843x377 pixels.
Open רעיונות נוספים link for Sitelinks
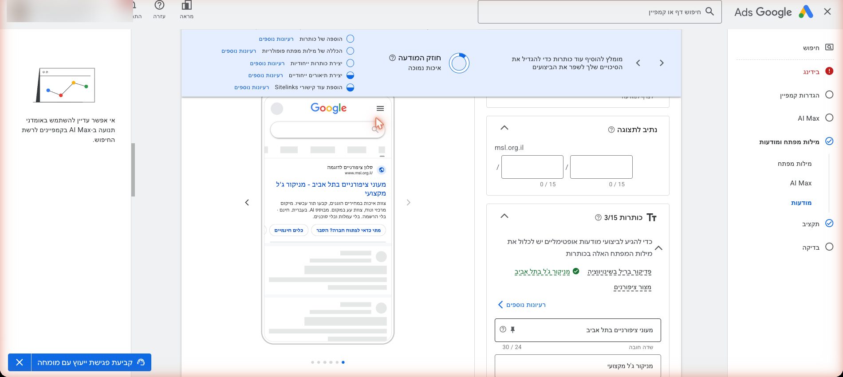(x=252, y=87)
